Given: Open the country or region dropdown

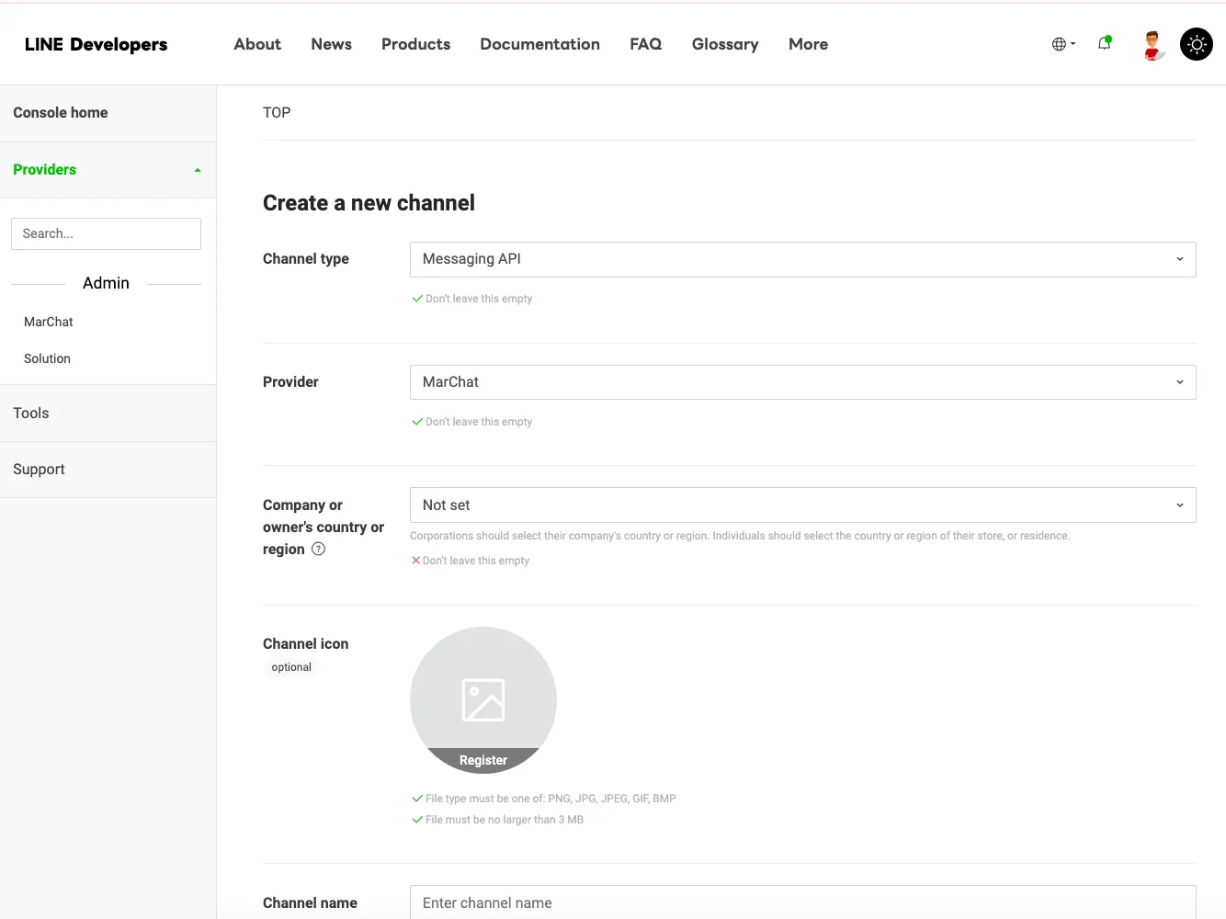Looking at the screenshot, I should click(803, 505).
